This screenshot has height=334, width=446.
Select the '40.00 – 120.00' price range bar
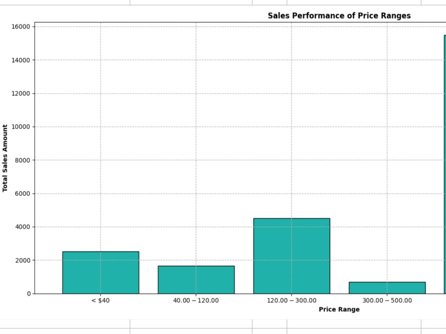coord(196,280)
